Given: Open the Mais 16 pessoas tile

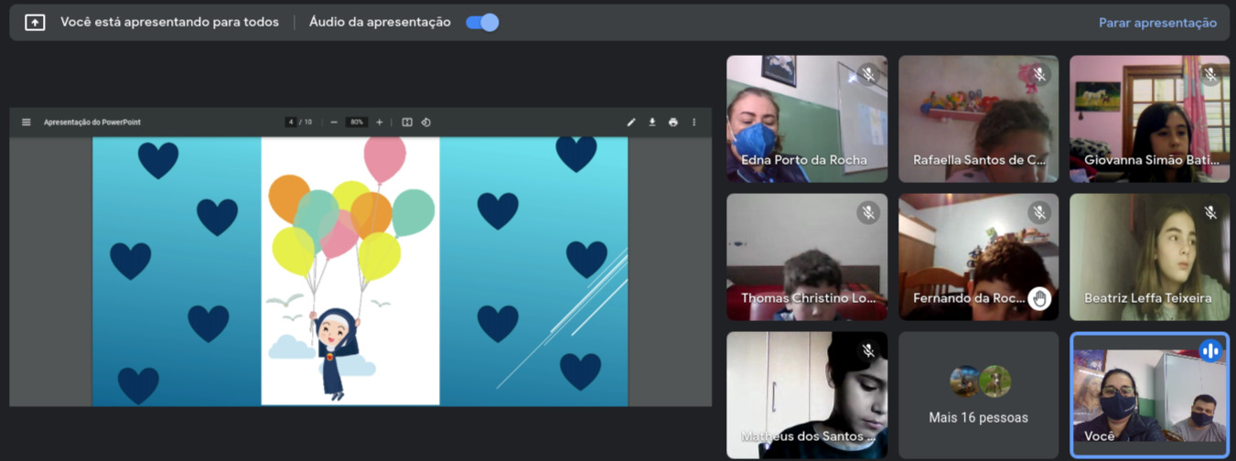Looking at the screenshot, I should tap(978, 394).
